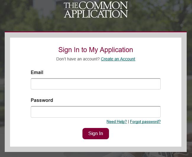Follow the Forgot password? link
The width and height of the screenshot is (192, 157).
pyautogui.click(x=145, y=122)
